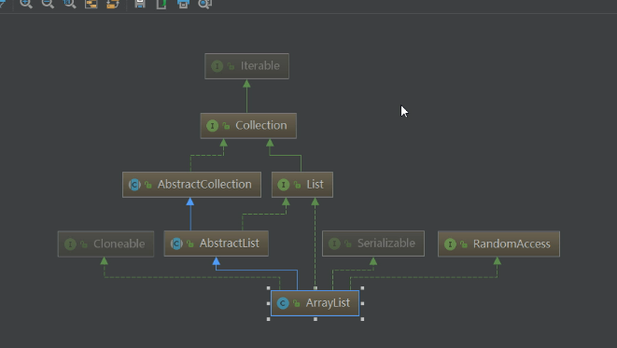Screen dimensions: 617x348
Task: Zoom out of the diagram
Action: [x=48, y=4]
